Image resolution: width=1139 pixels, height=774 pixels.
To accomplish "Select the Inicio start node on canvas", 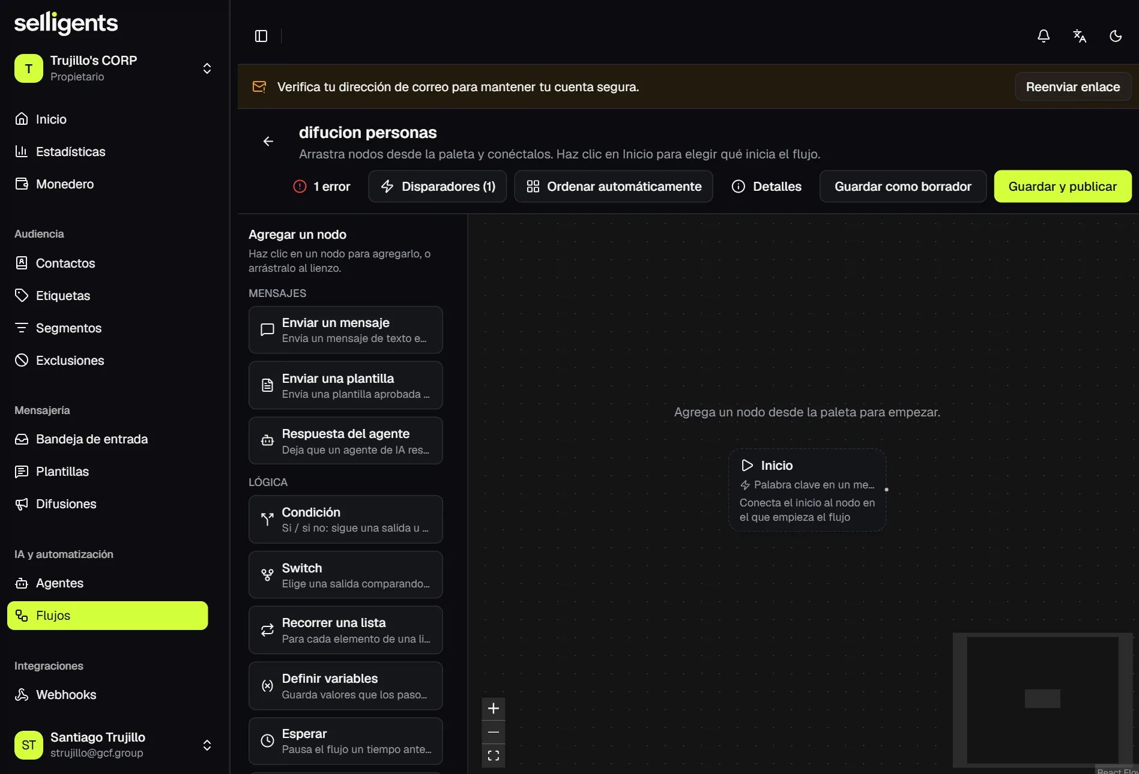I will point(808,490).
